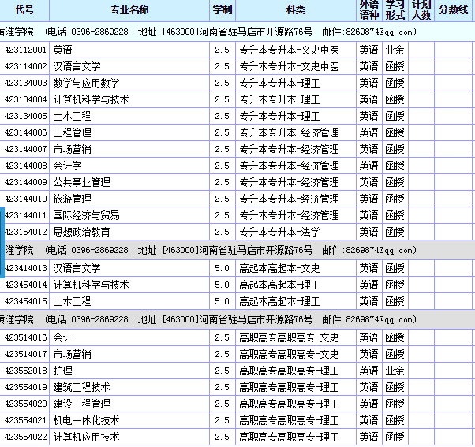The height and width of the screenshot is (447, 475).
Task: Select code 423144011
Action: tap(26, 215)
